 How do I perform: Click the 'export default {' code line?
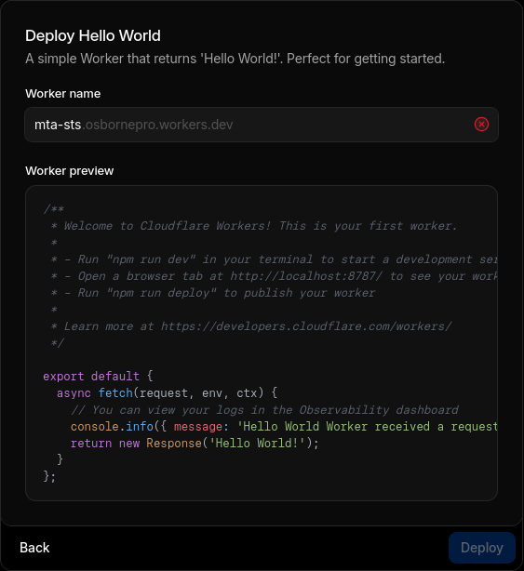[x=98, y=377]
